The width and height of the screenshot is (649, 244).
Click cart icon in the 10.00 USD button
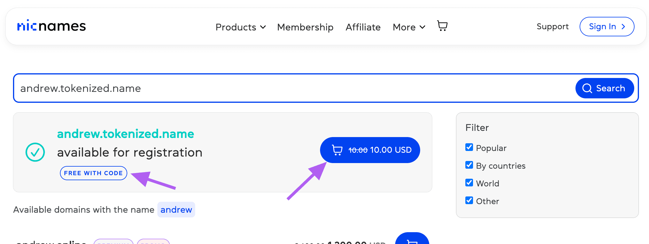pos(337,150)
